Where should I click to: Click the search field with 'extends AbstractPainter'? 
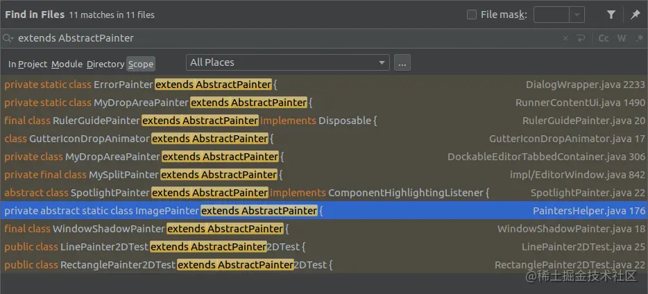(289, 38)
